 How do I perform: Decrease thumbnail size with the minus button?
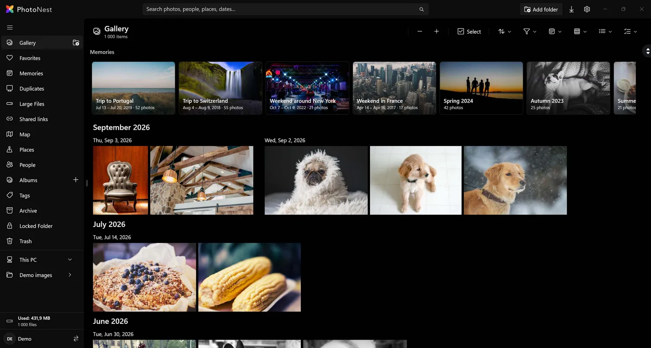420,31
